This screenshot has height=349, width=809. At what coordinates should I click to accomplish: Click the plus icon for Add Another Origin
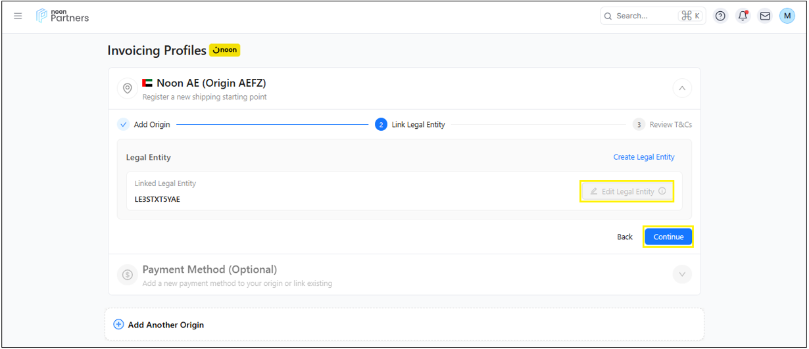point(118,324)
